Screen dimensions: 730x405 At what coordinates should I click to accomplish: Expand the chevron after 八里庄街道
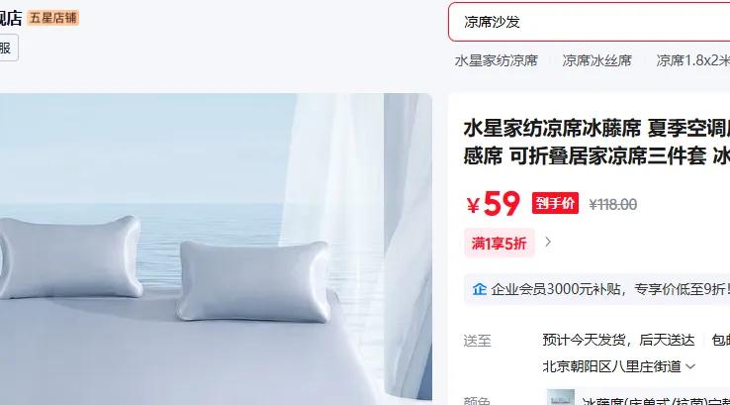point(690,366)
